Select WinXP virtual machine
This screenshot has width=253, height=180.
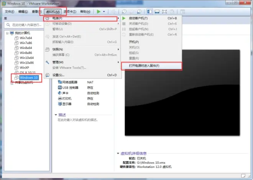pyautogui.click(x=25, y=68)
